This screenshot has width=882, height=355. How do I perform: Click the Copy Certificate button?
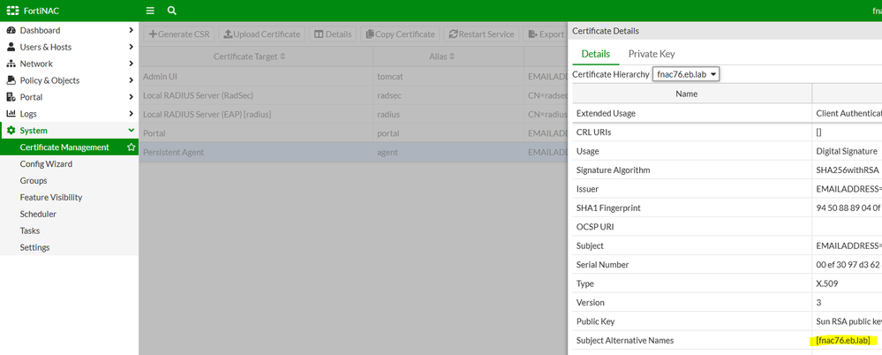coord(400,34)
